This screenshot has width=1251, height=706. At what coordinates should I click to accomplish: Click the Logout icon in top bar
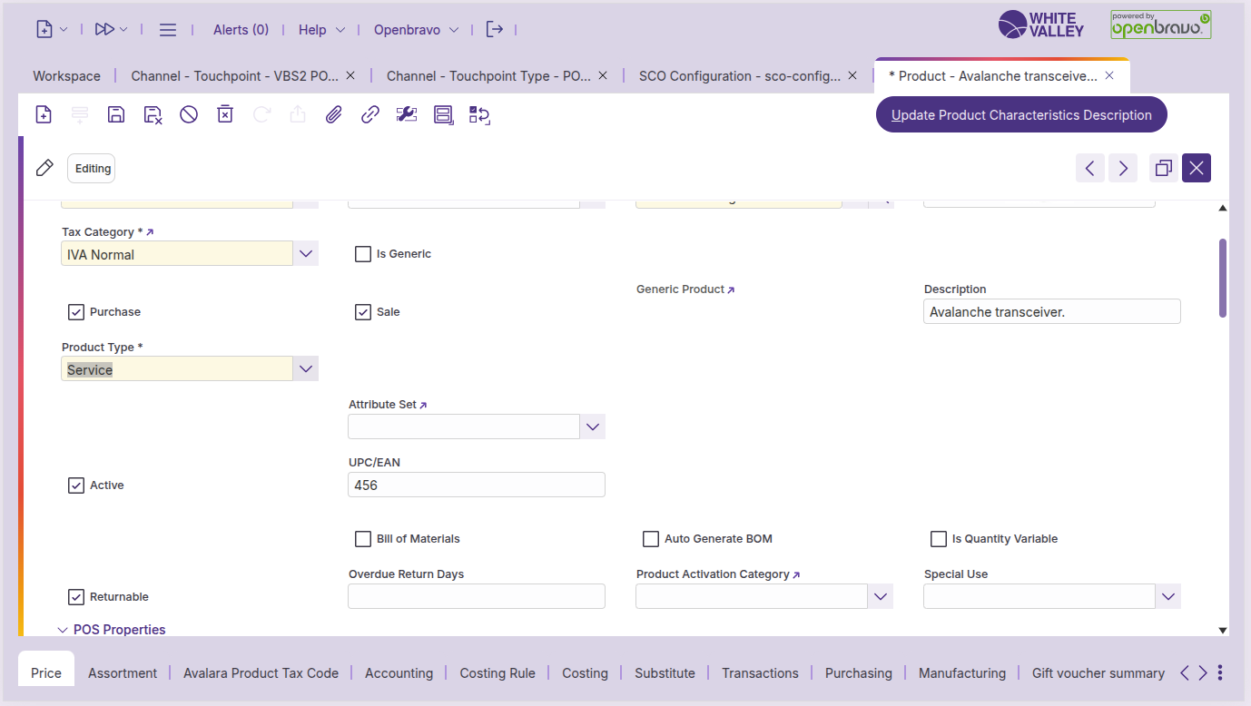click(x=494, y=29)
